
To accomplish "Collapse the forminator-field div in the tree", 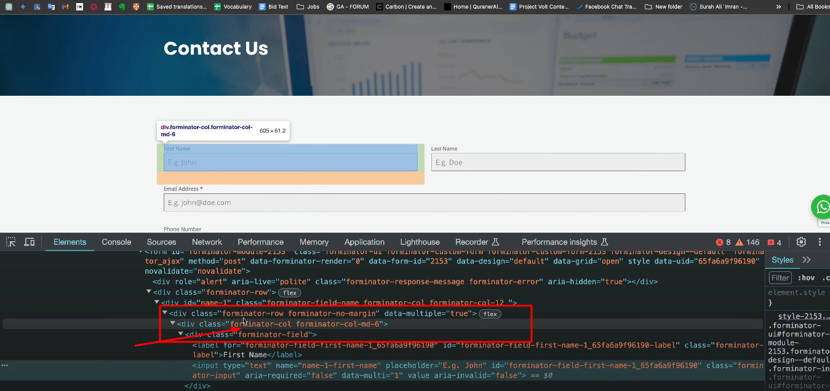I will pyautogui.click(x=180, y=334).
